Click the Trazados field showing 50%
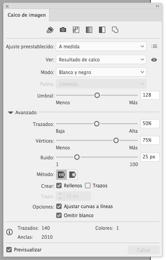The height and width of the screenshot is (260, 166). (x=150, y=124)
